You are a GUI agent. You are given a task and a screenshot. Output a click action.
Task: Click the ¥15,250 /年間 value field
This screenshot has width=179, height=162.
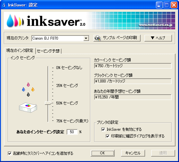click(133, 97)
